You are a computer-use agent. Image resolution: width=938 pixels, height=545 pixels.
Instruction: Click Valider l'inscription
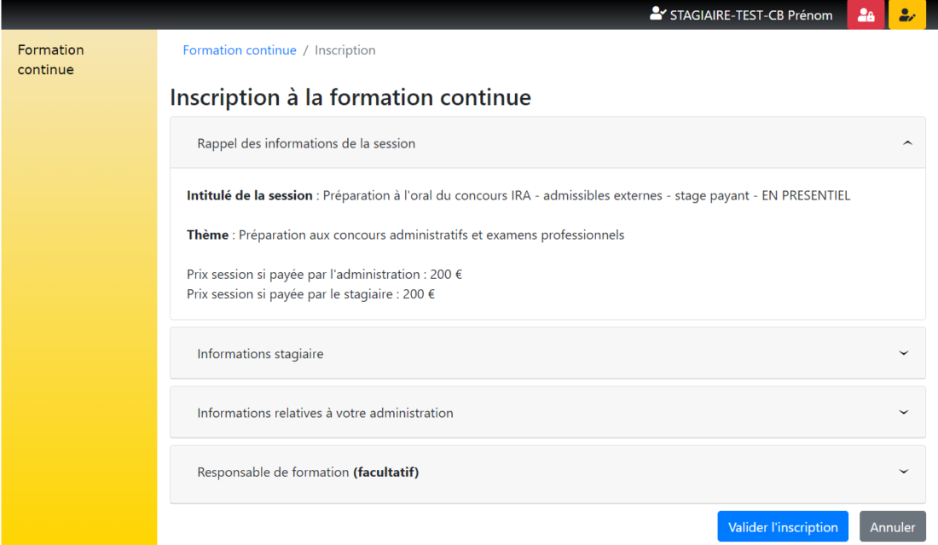pos(782,526)
